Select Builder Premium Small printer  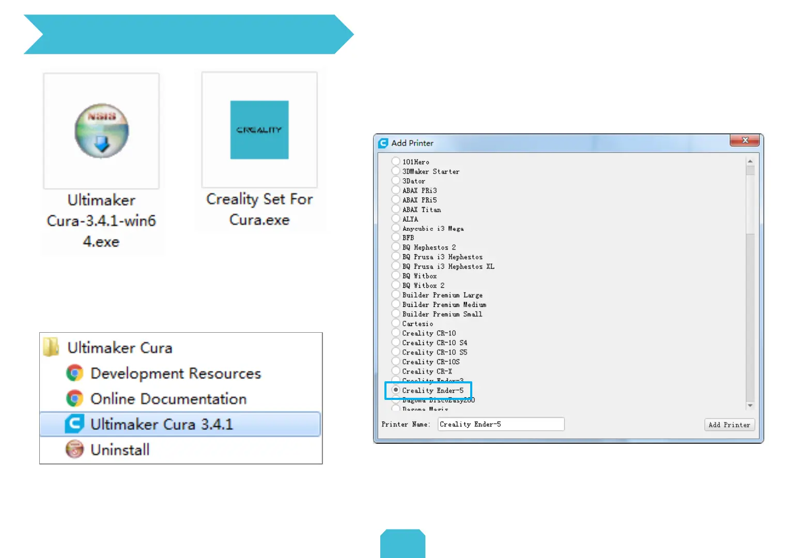[x=396, y=314]
